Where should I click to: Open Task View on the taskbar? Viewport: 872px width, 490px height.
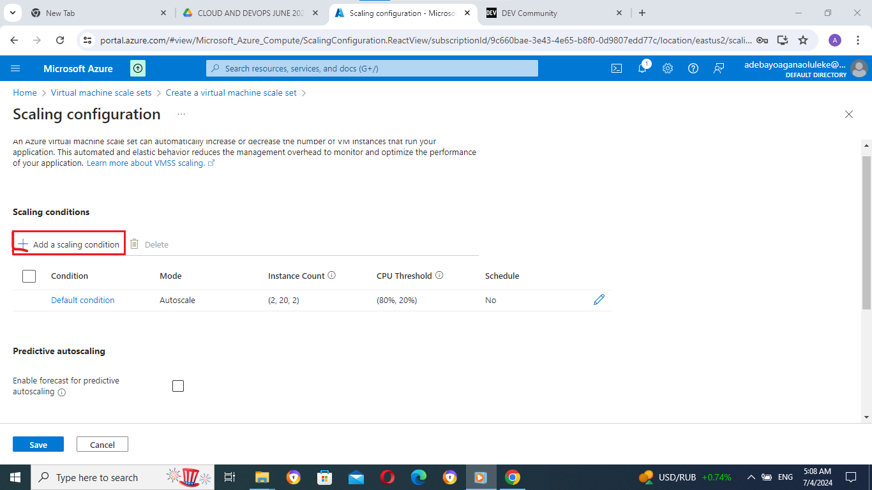coord(230,477)
